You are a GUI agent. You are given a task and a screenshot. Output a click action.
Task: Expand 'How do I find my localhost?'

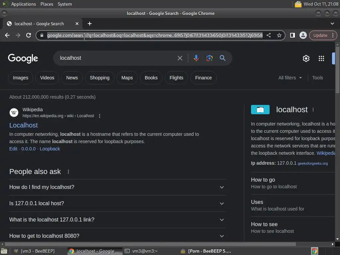pos(117,187)
